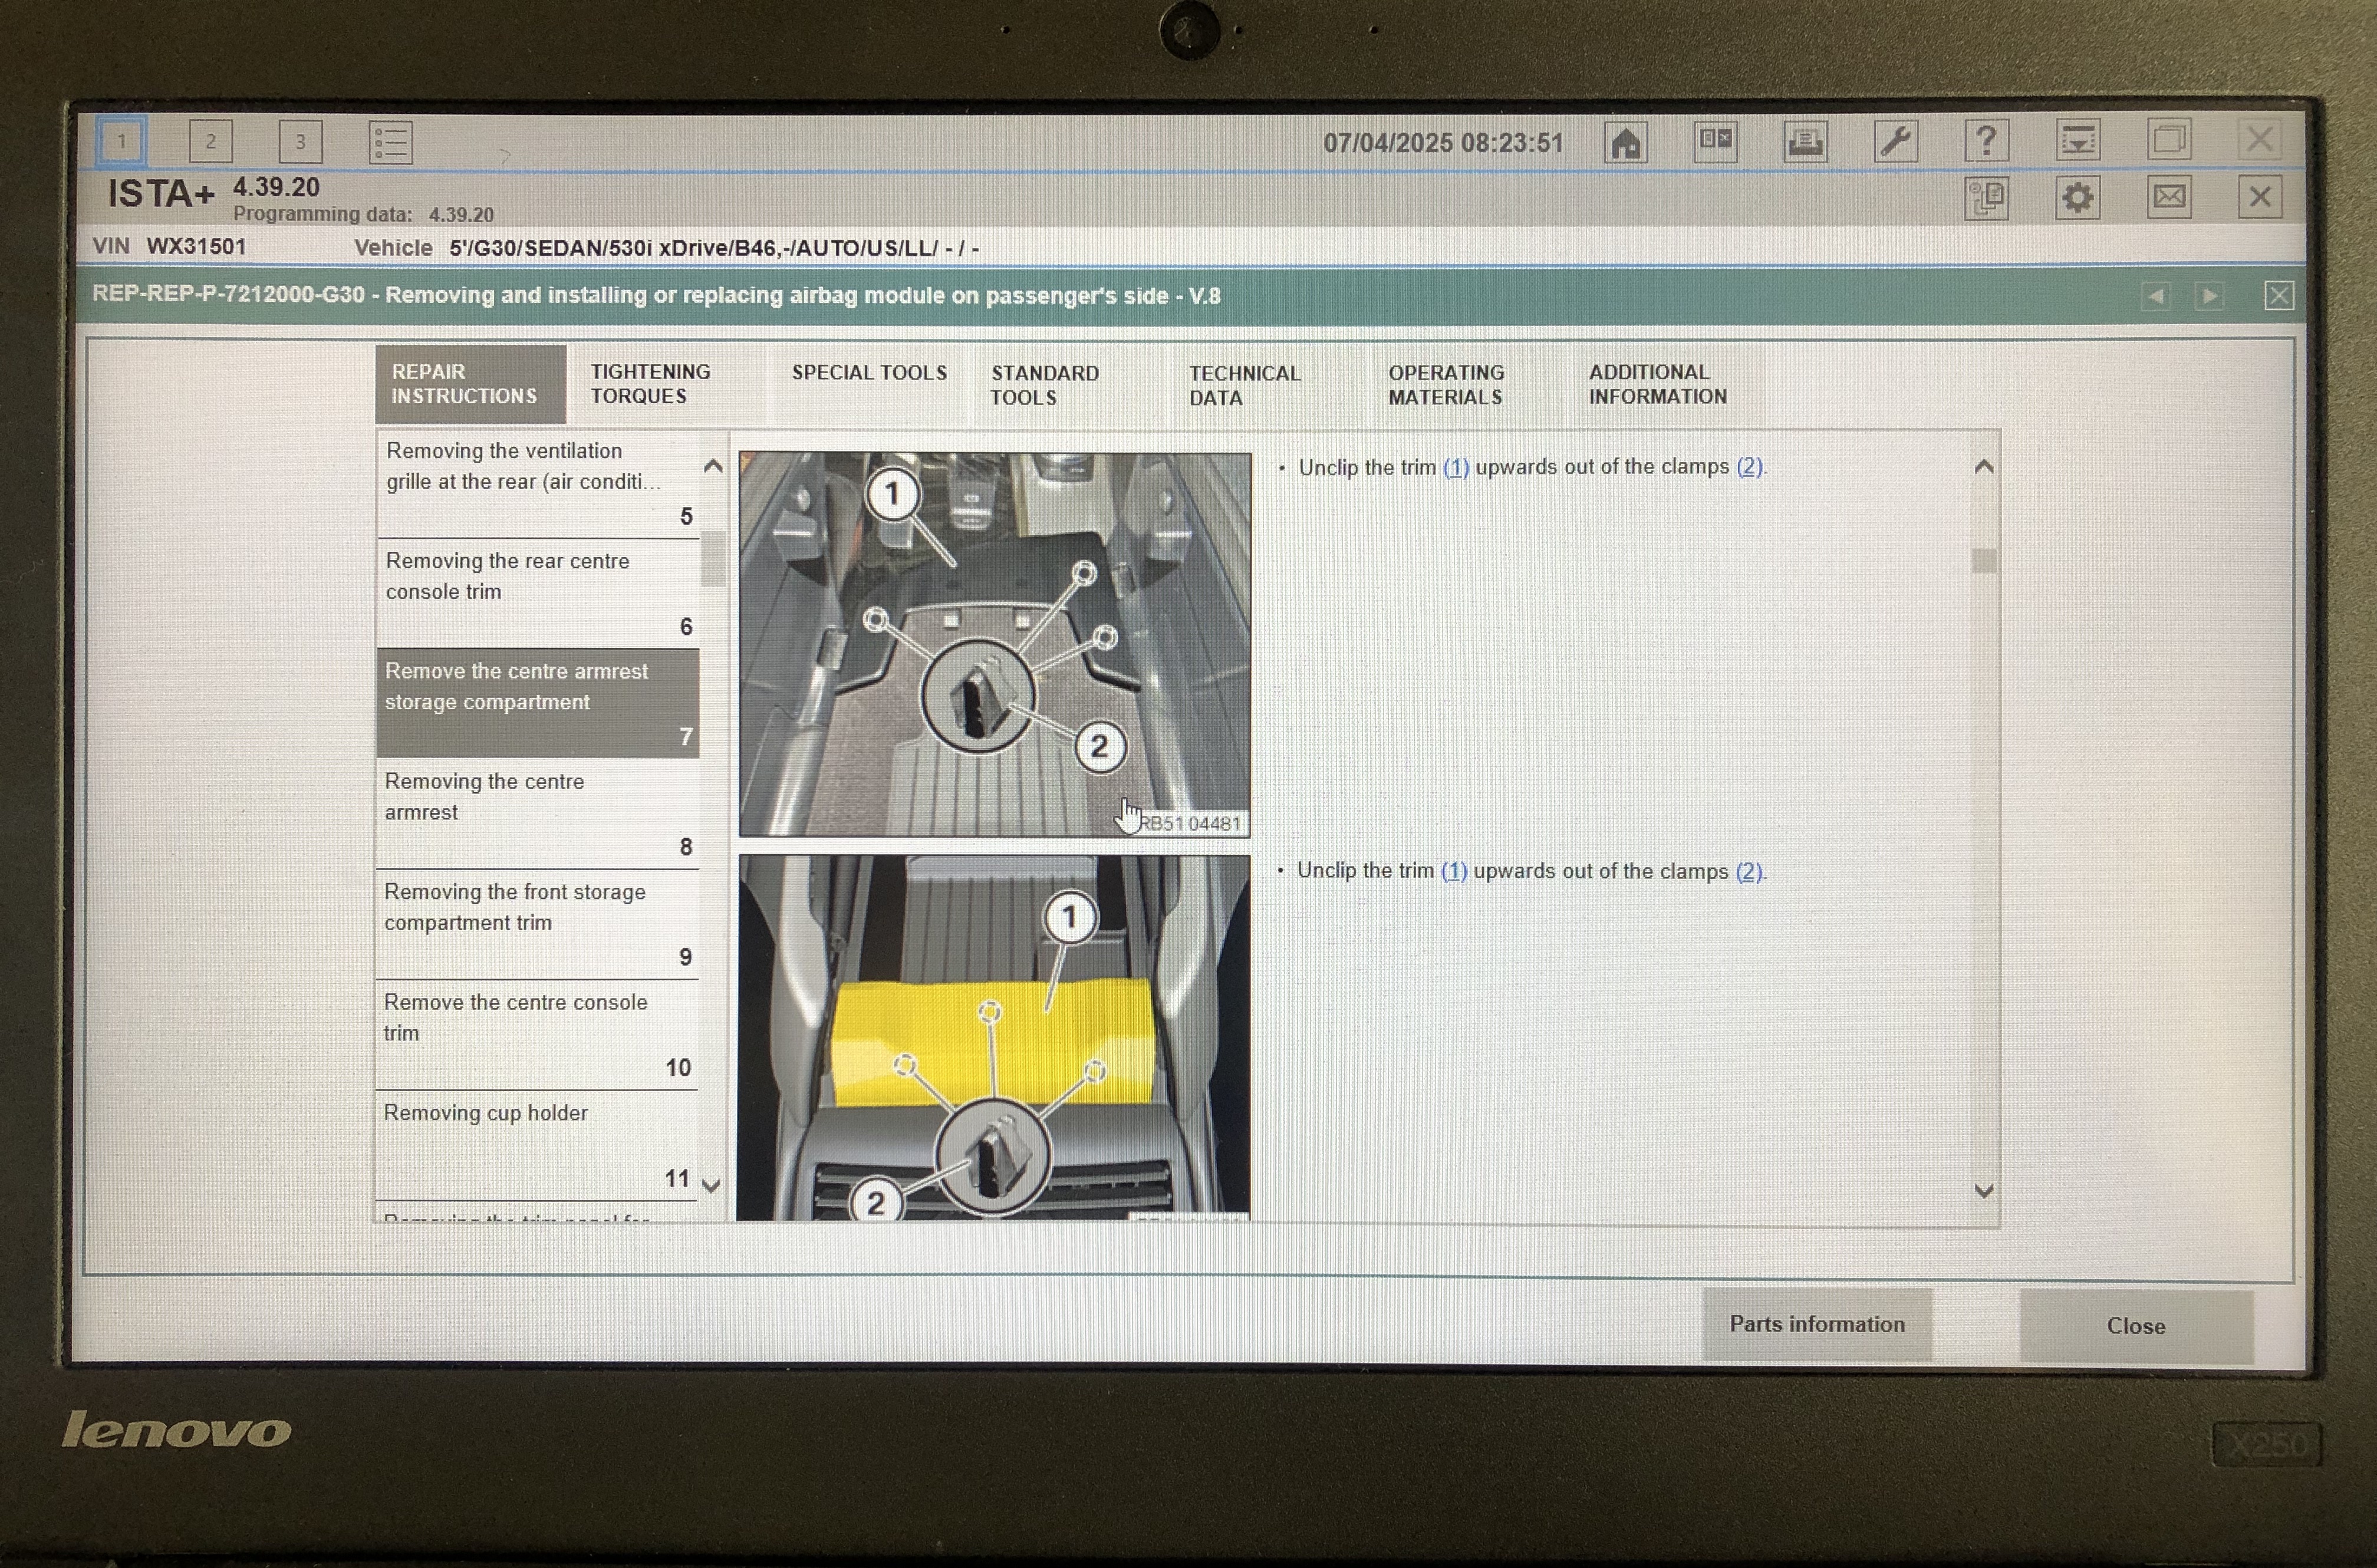
Task: Open the document copy icon
Action: (1987, 199)
